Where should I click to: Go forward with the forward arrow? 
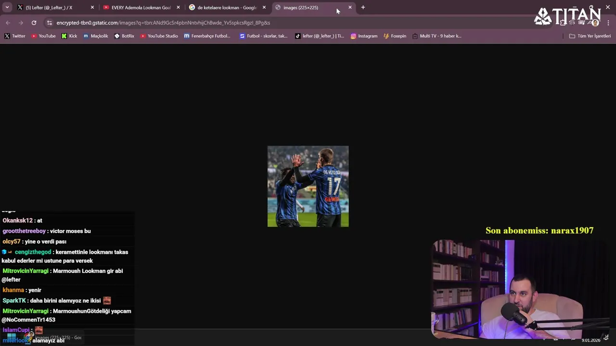coord(21,23)
